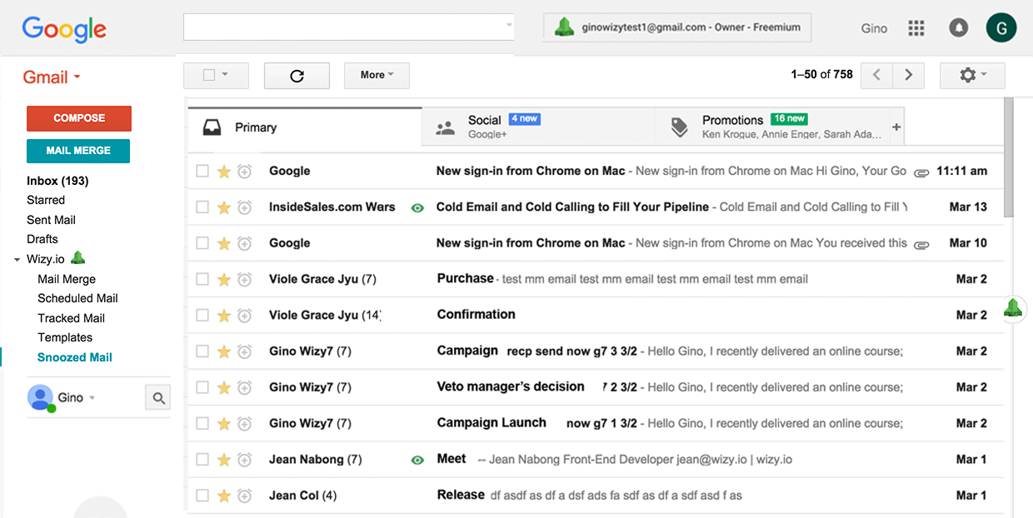Open Gino chat status dropdown
Viewport: 1033px width, 518px height.
click(92, 398)
